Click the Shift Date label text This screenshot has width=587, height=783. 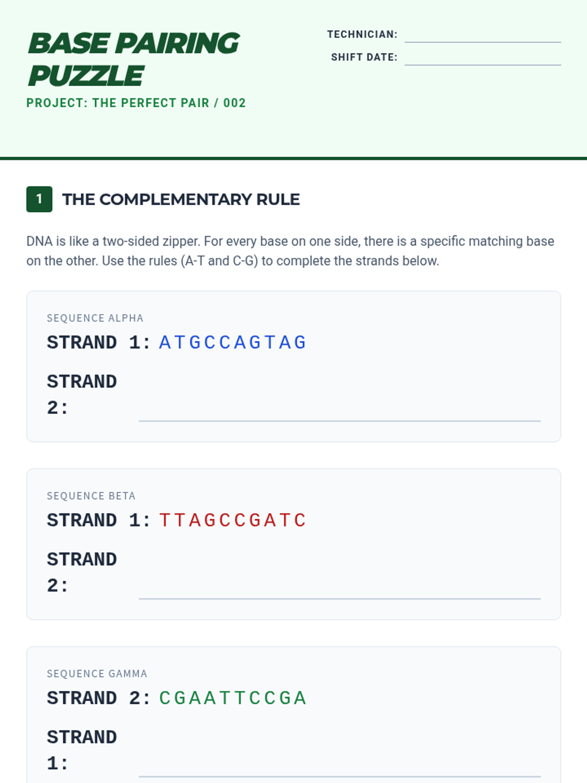pos(364,57)
